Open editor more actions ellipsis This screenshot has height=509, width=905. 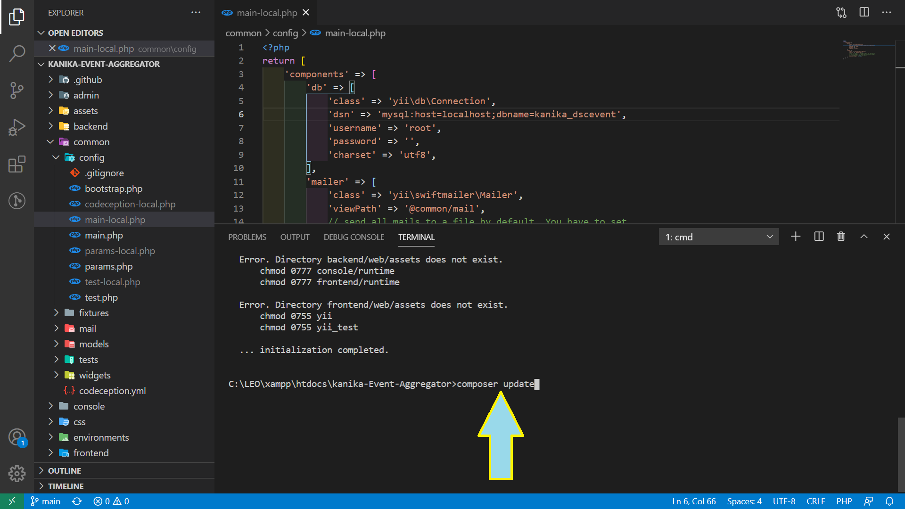(x=887, y=13)
